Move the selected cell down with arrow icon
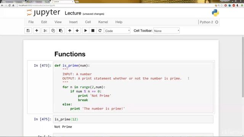 click(77, 30)
